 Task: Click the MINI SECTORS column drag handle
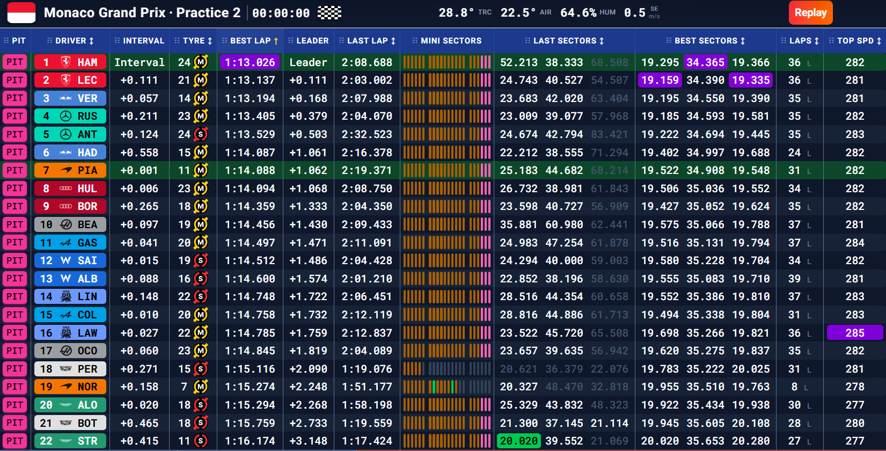pyautogui.click(x=415, y=41)
